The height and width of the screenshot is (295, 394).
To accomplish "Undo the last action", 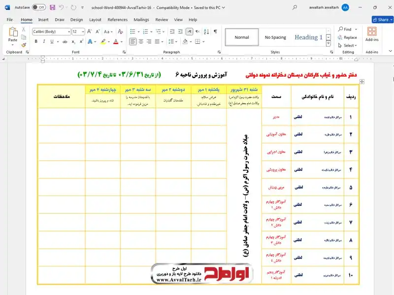I will [61, 7].
